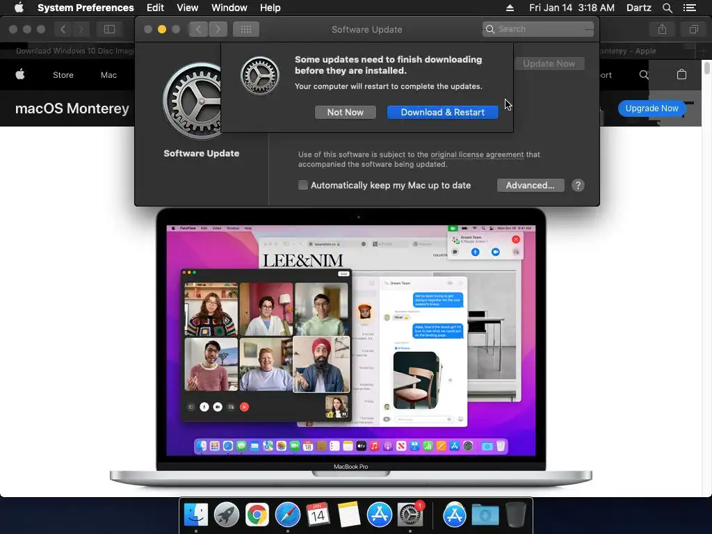Screen dimensions: 712x534
Task: Click macOS Monterey page heading
Action: coord(72,108)
